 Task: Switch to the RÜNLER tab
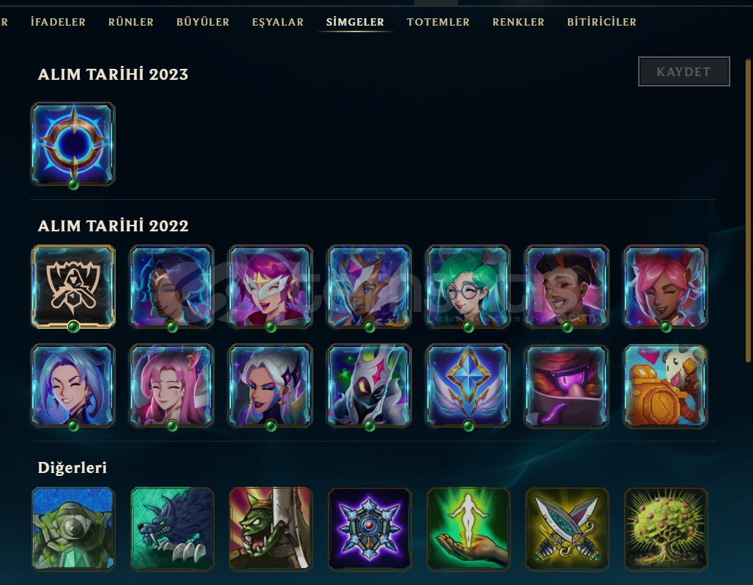130,22
